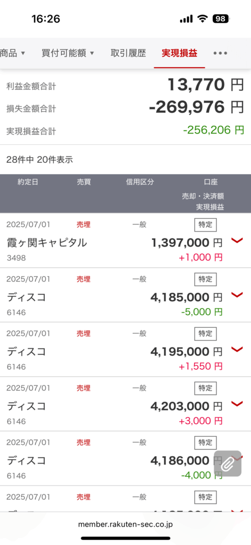Open the 実現損益 tab
251x545 pixels.
[x=180, y=53]
